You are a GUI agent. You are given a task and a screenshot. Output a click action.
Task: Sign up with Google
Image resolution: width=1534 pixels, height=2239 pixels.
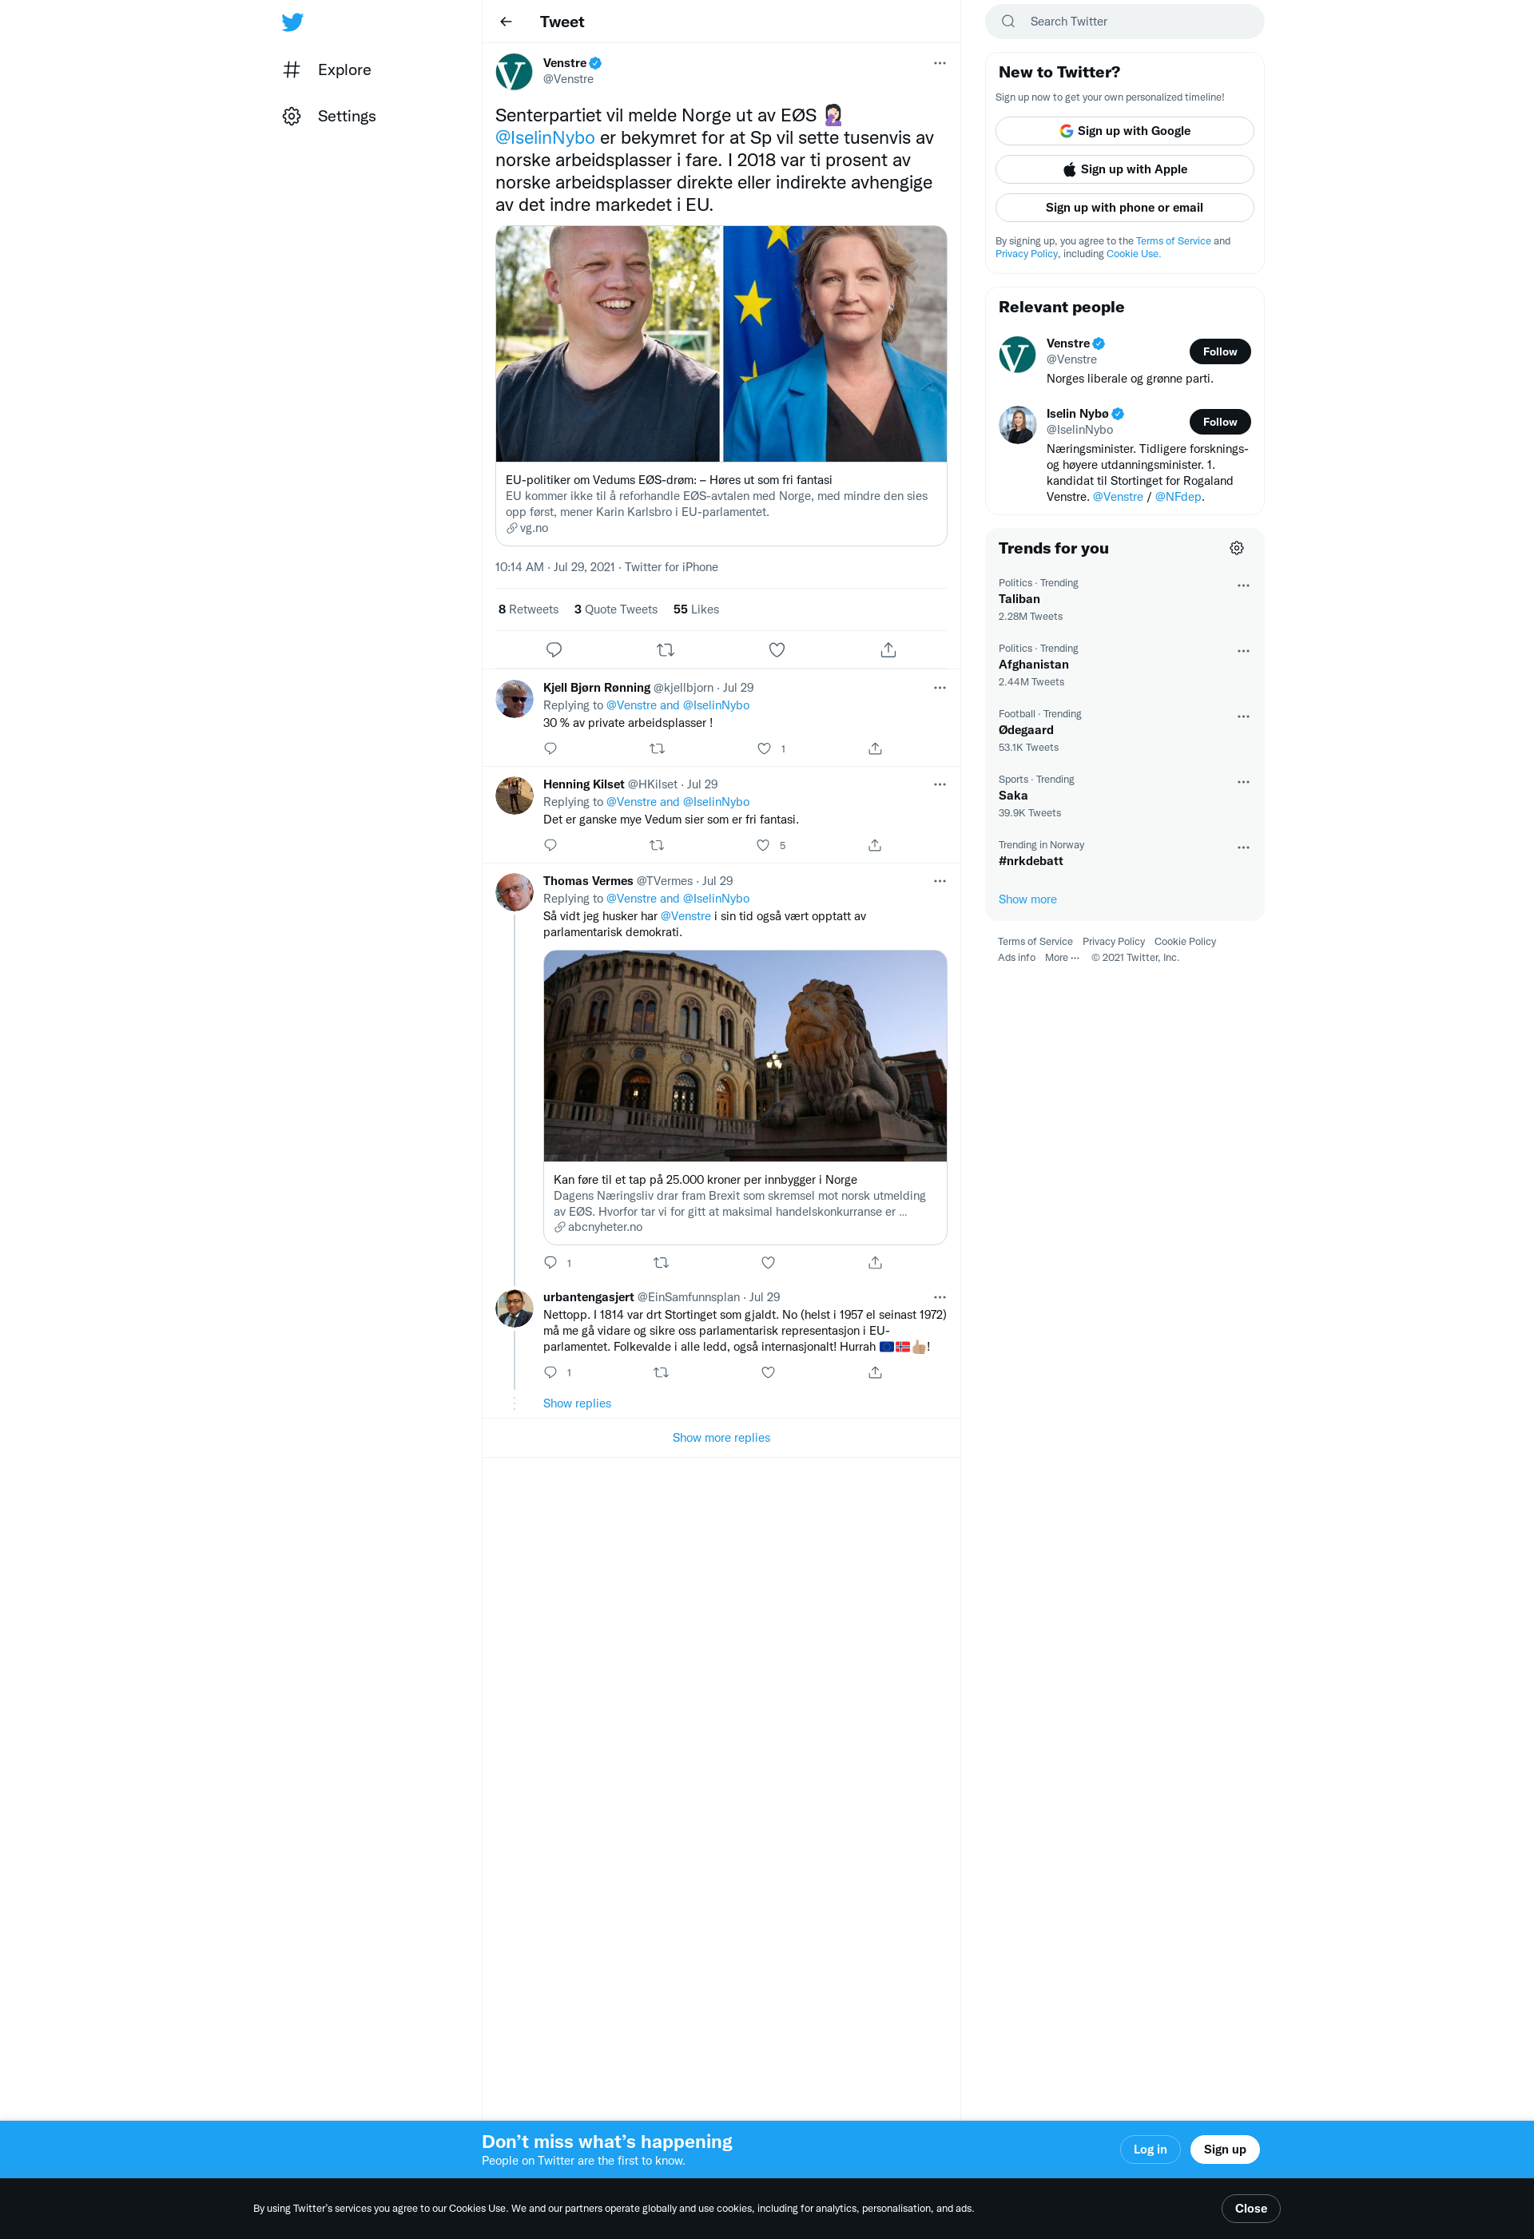(x=1124, y=131)
